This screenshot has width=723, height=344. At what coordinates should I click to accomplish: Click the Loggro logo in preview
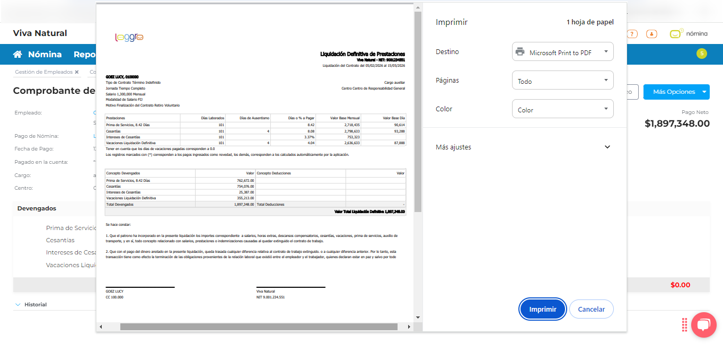coord(129,37)
